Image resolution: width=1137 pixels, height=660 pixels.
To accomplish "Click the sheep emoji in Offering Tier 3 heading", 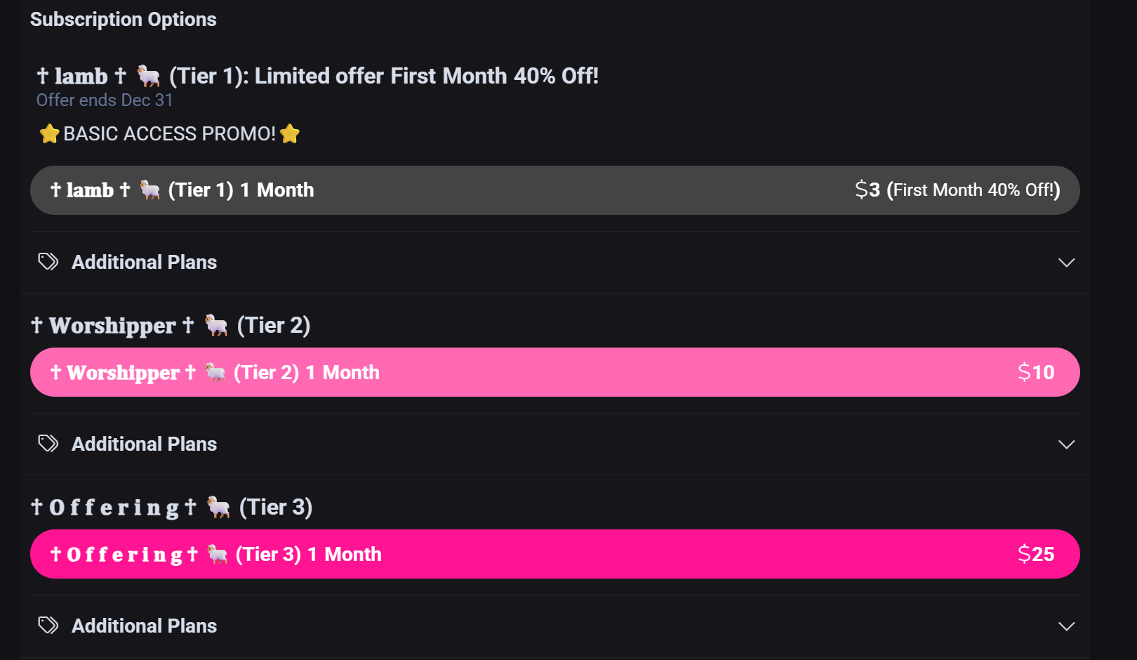I will (218, 507).
